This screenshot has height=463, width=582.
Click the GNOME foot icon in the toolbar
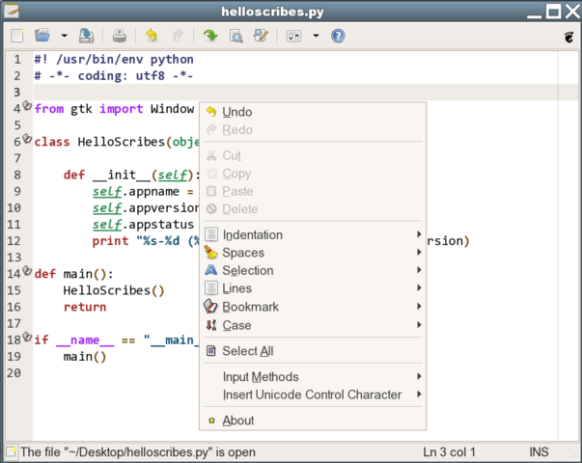(568, 37)
